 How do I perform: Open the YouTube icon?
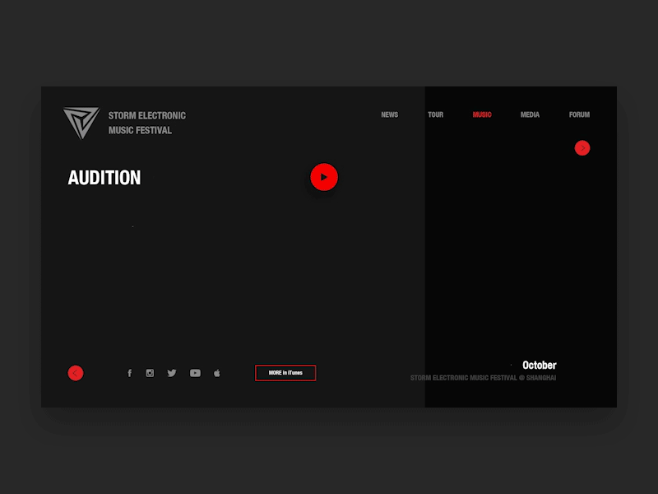[x=195, y=373]
